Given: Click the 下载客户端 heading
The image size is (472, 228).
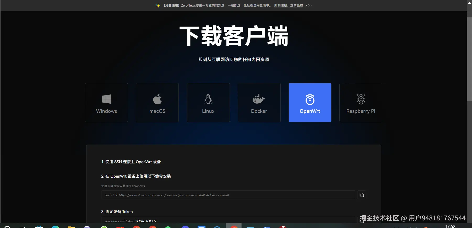Looking at the screenshot, I should click(x=234, y=36).
